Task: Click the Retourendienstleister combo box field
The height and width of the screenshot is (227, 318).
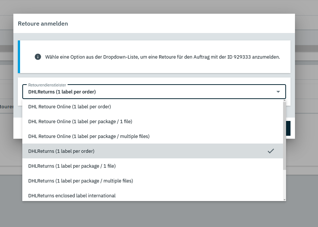Action: coord(149,92)
